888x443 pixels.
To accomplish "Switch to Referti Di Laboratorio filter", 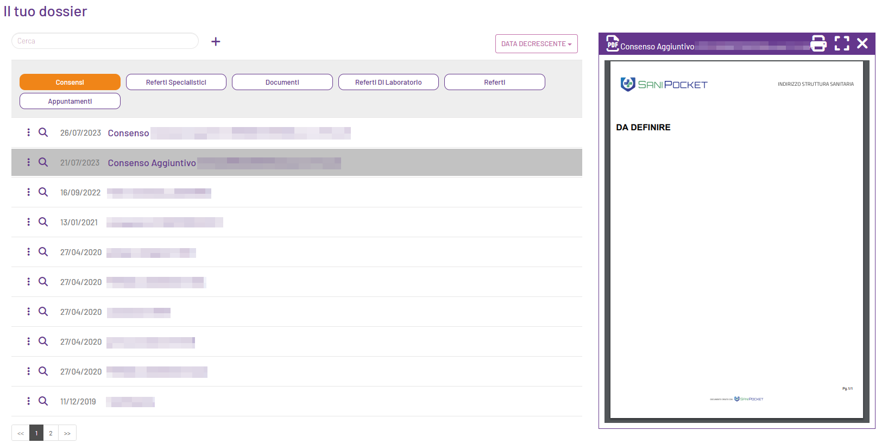I will tap(388, 82).
